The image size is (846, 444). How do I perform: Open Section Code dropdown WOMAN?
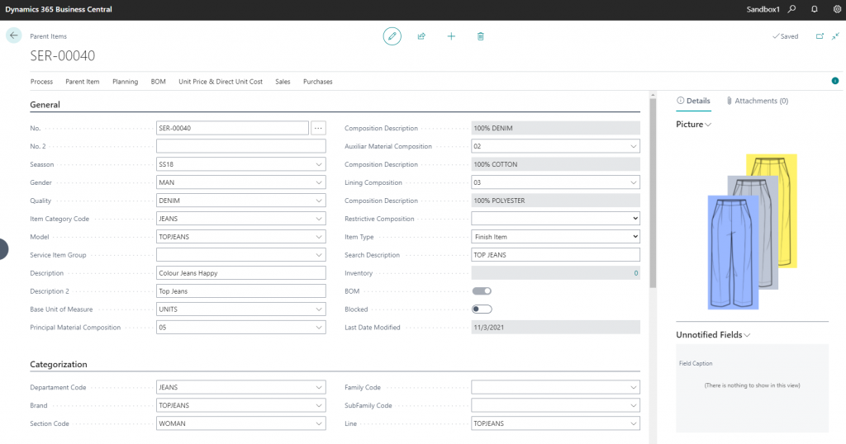point(318,423)
